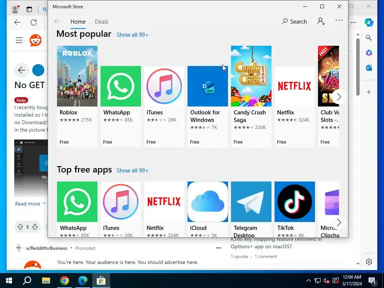Image resolution: width=384 pixels, height=288 pixels.
Task: Open iTunes in the Top free apps row
Action: tap(121, 209)
